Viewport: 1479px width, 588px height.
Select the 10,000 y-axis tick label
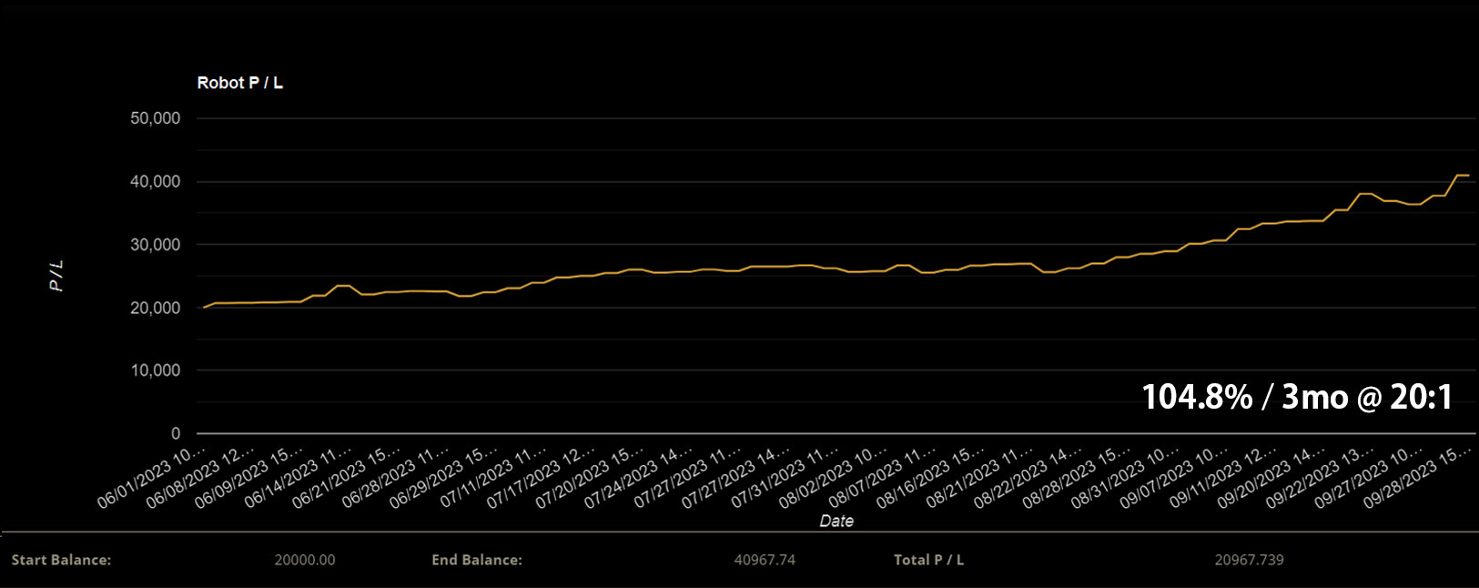pos(155,370)
